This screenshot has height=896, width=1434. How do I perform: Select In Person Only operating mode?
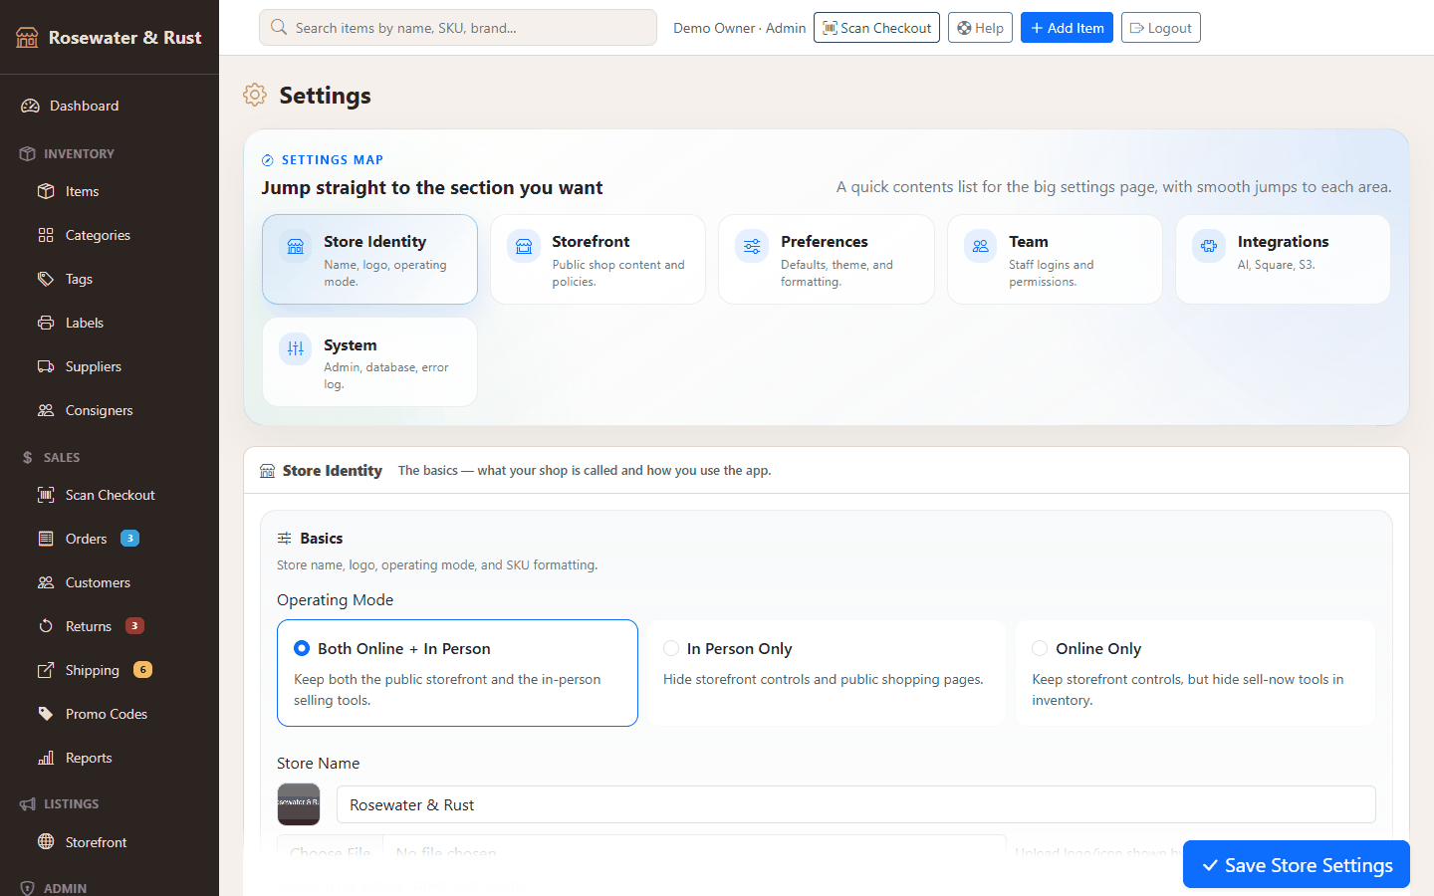point(671,648)
